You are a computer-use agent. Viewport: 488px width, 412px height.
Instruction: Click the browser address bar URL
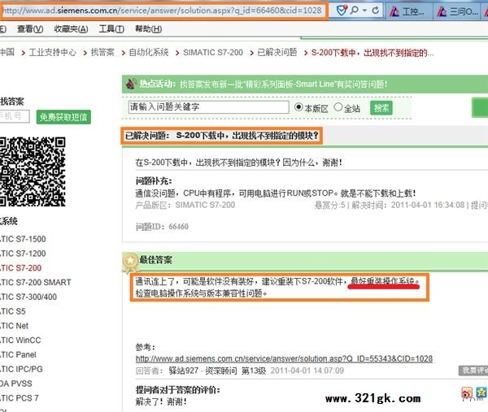(x=162, y=11)
